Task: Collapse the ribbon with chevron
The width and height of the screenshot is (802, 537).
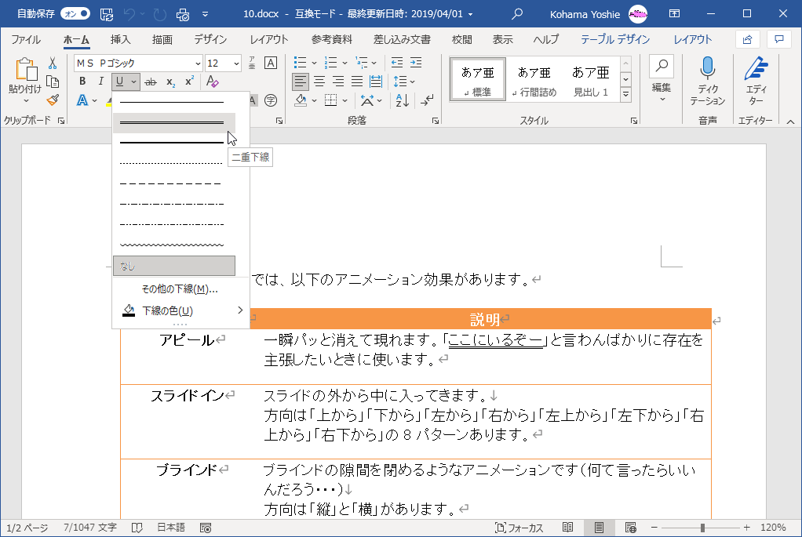Action: pyautogui.click(x=790, y=122)
